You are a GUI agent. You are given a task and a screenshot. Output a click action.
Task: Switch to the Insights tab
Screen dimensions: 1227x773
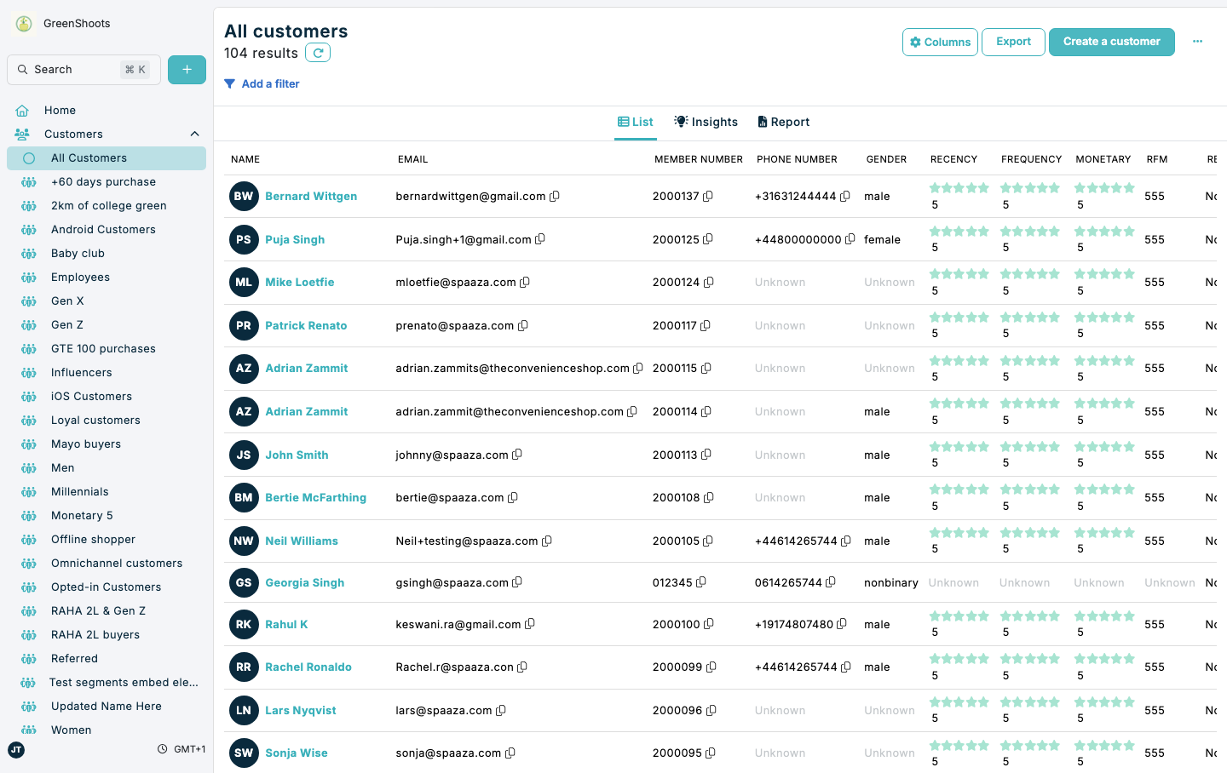tap(706, 122)
